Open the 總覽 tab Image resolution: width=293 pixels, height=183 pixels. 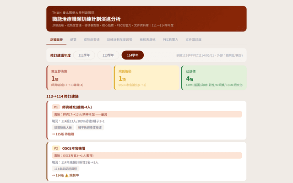tap(73, 40)
